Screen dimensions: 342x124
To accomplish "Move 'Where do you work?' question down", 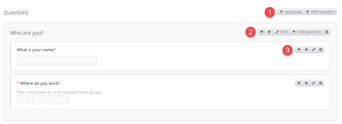I will 306,83.
